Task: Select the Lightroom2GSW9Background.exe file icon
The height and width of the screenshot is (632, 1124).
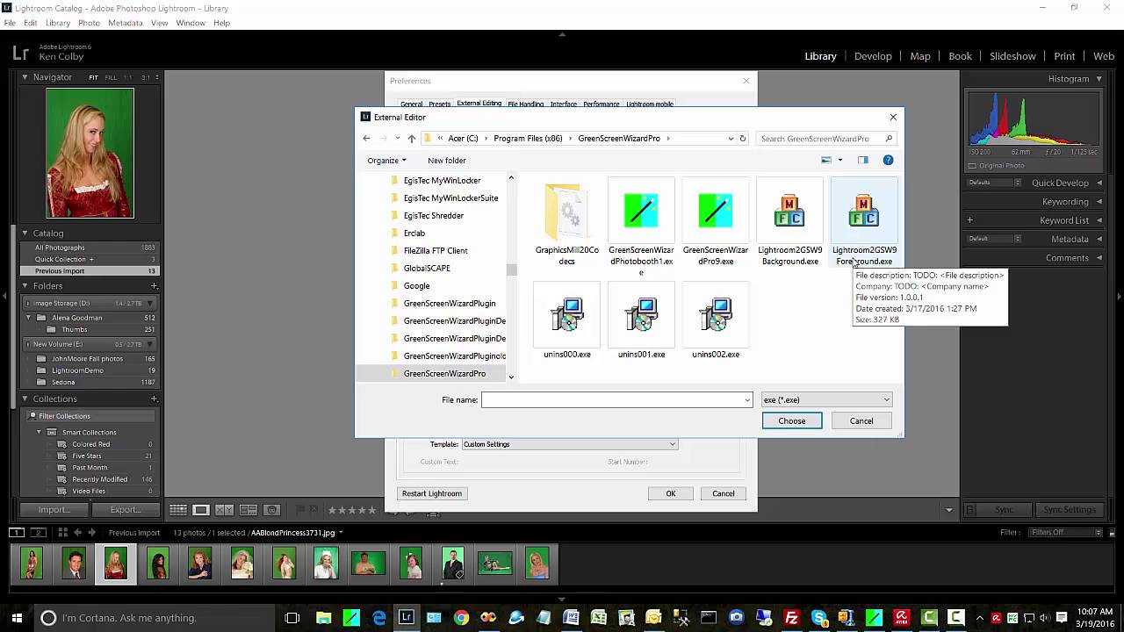Action: [789, 212]
